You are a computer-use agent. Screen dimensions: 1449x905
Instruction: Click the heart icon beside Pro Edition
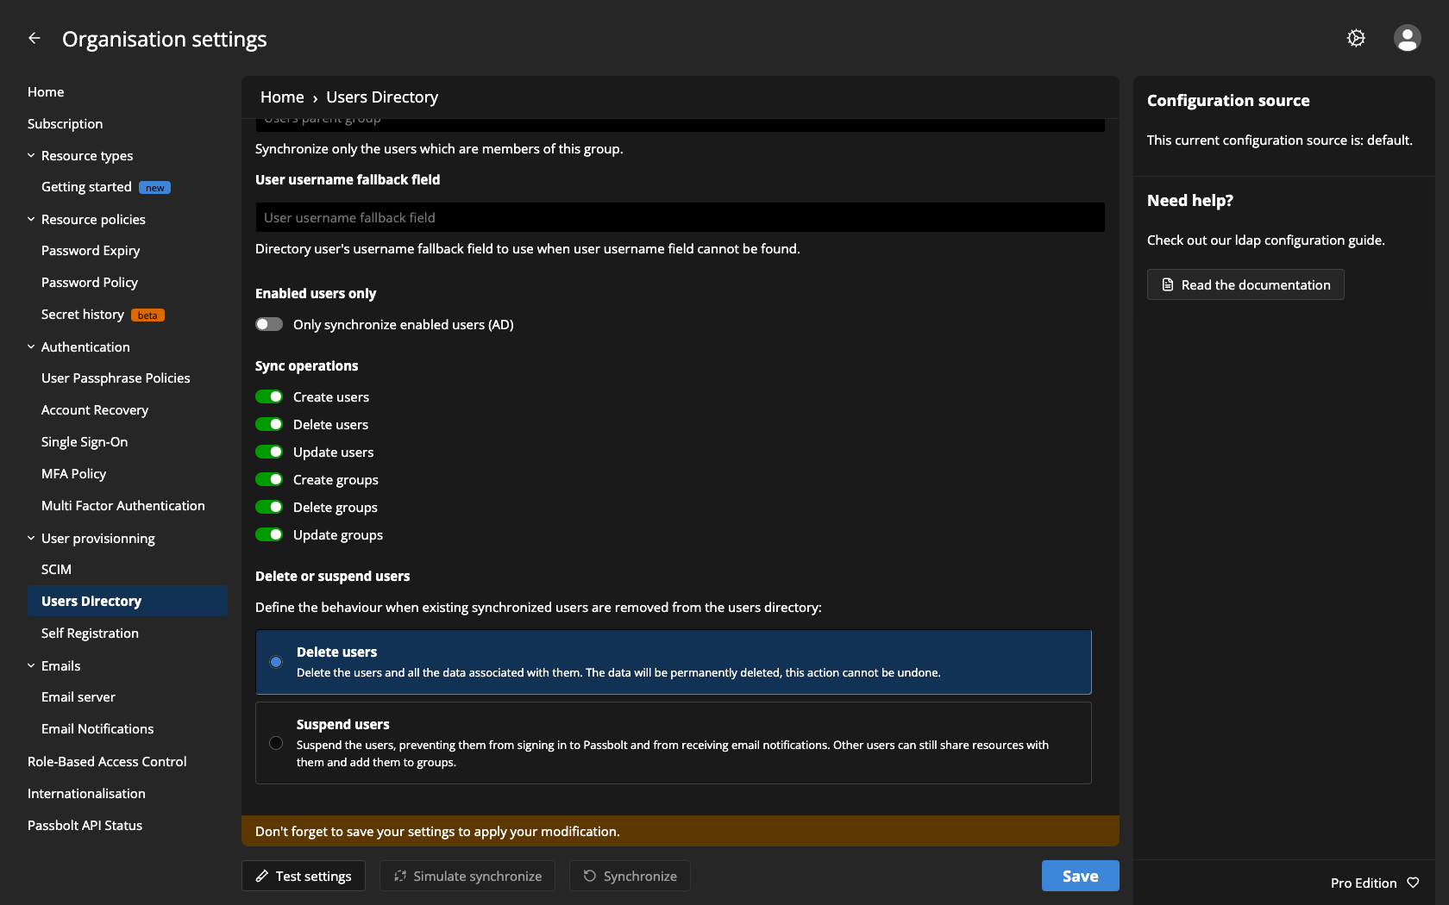1413,883
